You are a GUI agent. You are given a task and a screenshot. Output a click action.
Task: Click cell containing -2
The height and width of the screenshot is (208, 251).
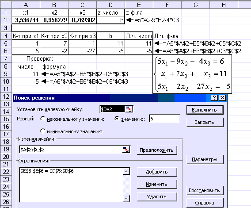coord(54,51)
